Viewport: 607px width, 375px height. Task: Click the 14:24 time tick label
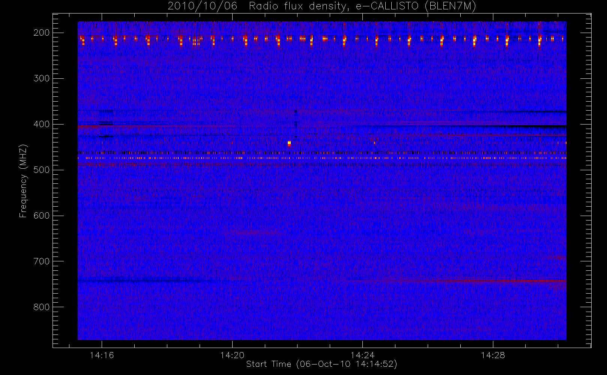click(x=362, y=355)
